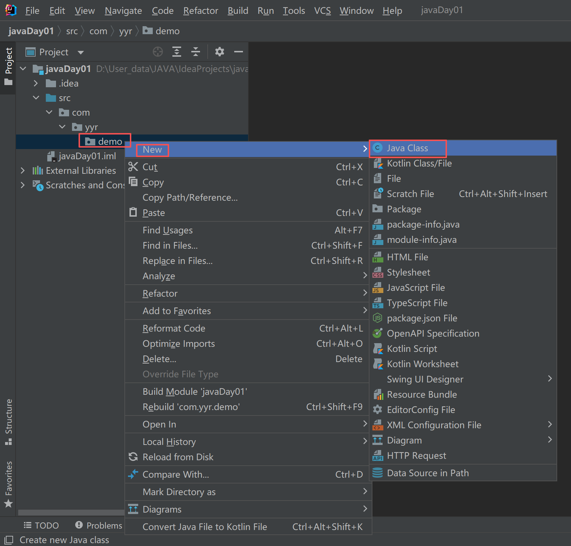This screenshot has height=546, width=571.
Task: Collapse the javaDay01 project root node
Action: click(x=23, y=69)
